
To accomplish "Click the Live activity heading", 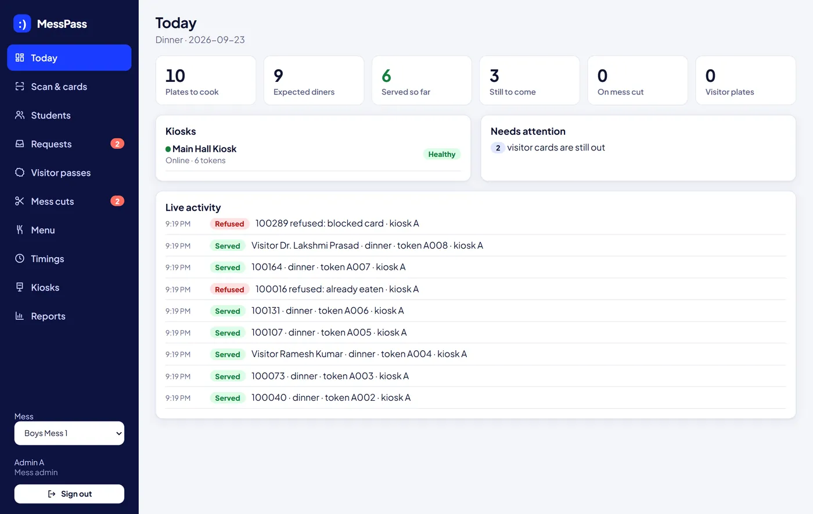I will 193,207.
